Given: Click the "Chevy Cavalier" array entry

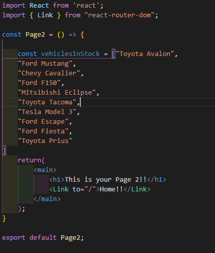Looking at the screenshot, I should [x=49, y=73].
